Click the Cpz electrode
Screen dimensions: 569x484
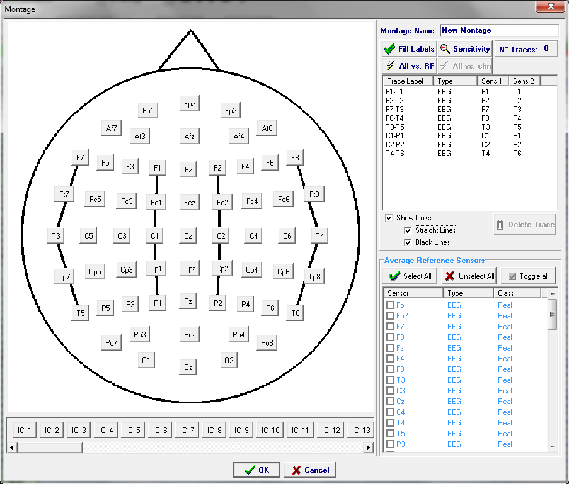(x=190, y=269)
